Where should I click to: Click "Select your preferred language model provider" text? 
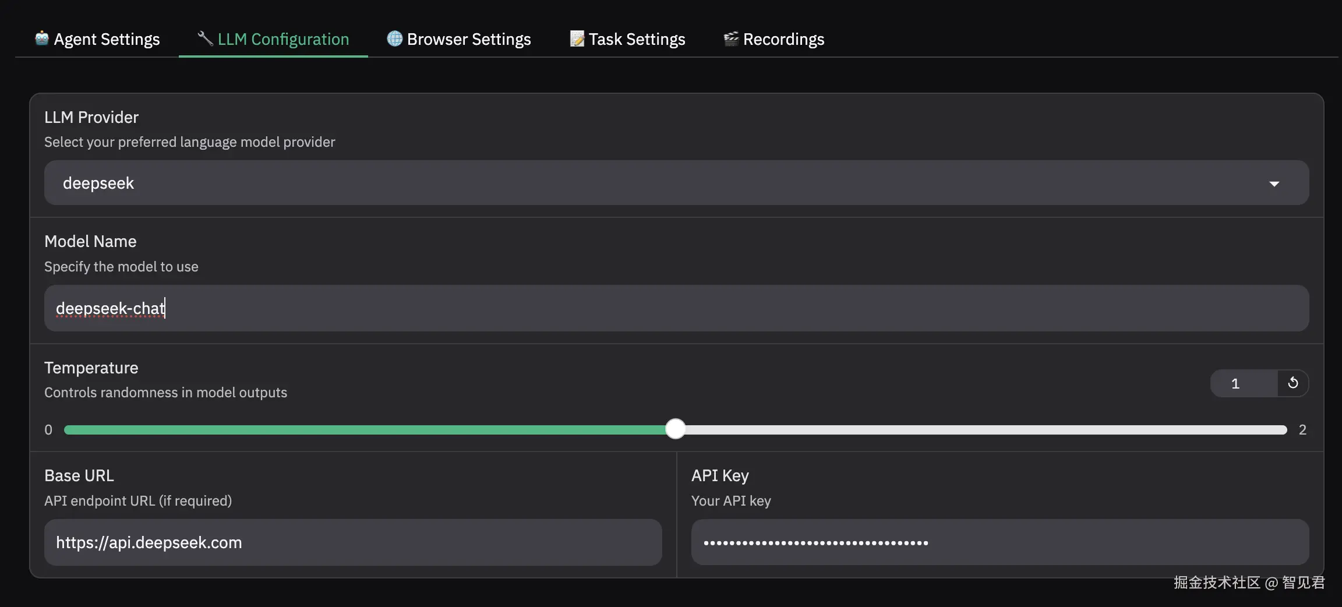pos(190,142)
